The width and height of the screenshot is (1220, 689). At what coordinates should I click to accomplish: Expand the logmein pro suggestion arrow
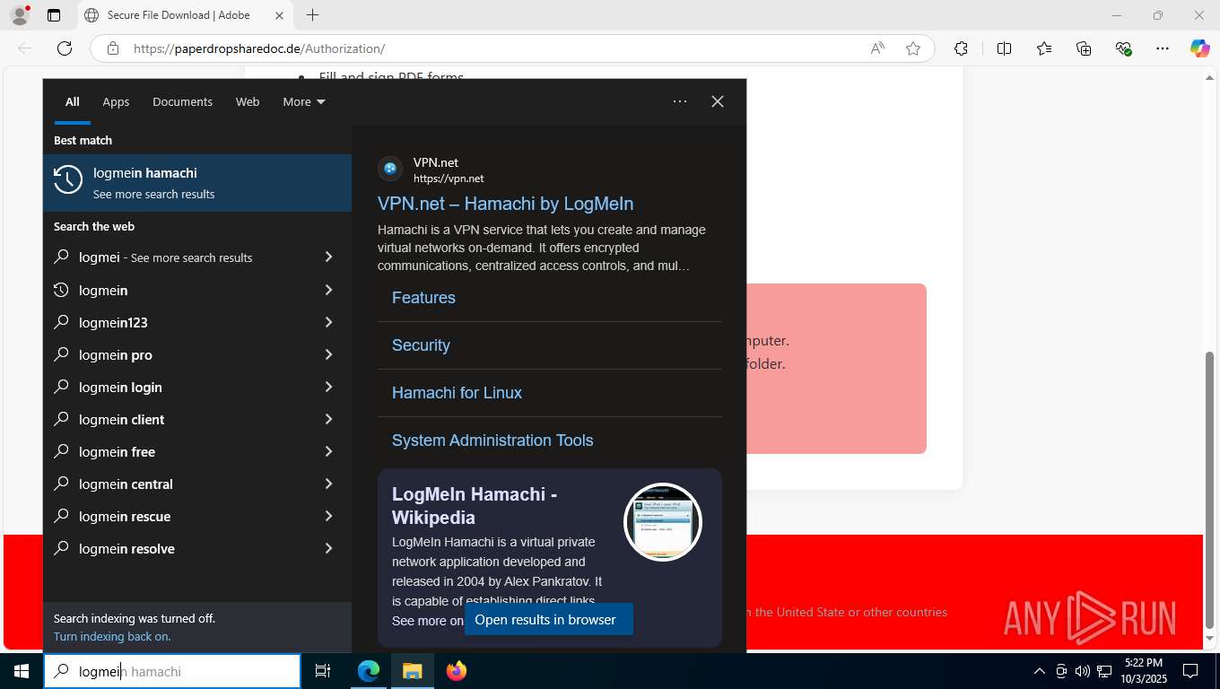point(328,354)
